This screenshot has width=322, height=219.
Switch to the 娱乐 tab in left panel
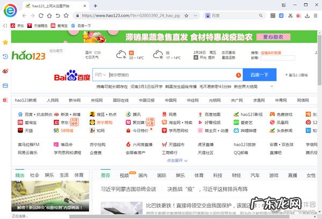pyautogui.click(x=49, y=175)
